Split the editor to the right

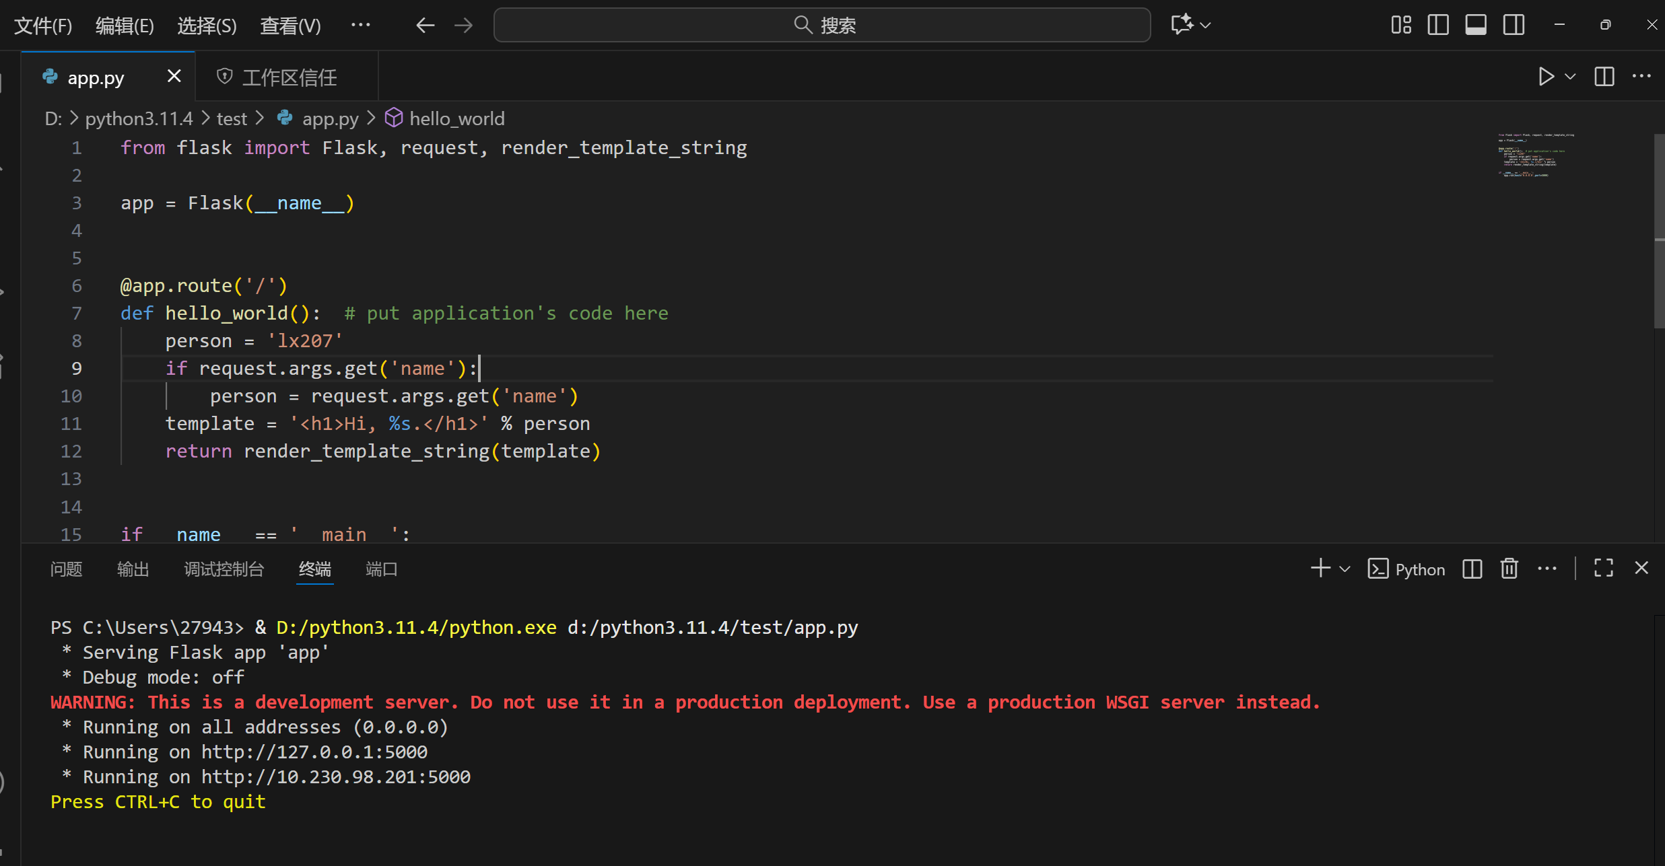[1604, 77]
